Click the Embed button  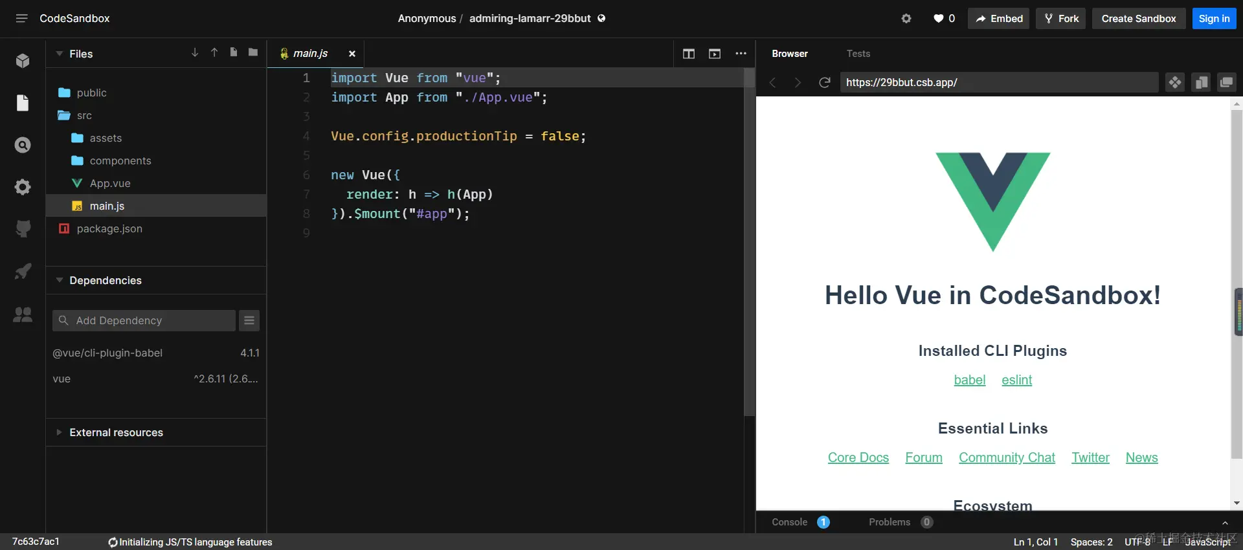pyautogui.click(x=999, y=19)
